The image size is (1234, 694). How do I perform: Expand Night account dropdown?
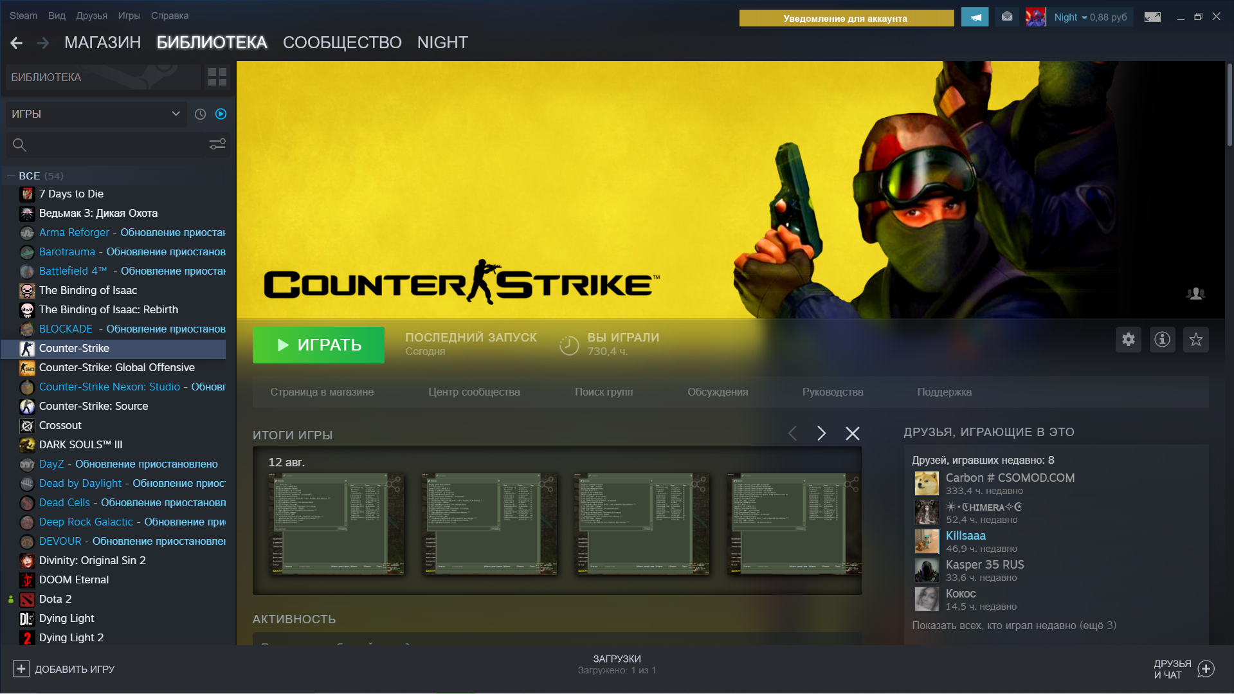pyautogui.click(x=1084, y=17)
